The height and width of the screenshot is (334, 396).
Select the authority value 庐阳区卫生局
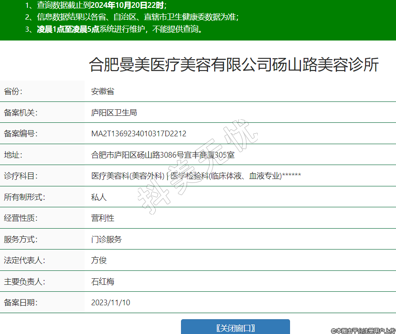(x=114, y=113)
